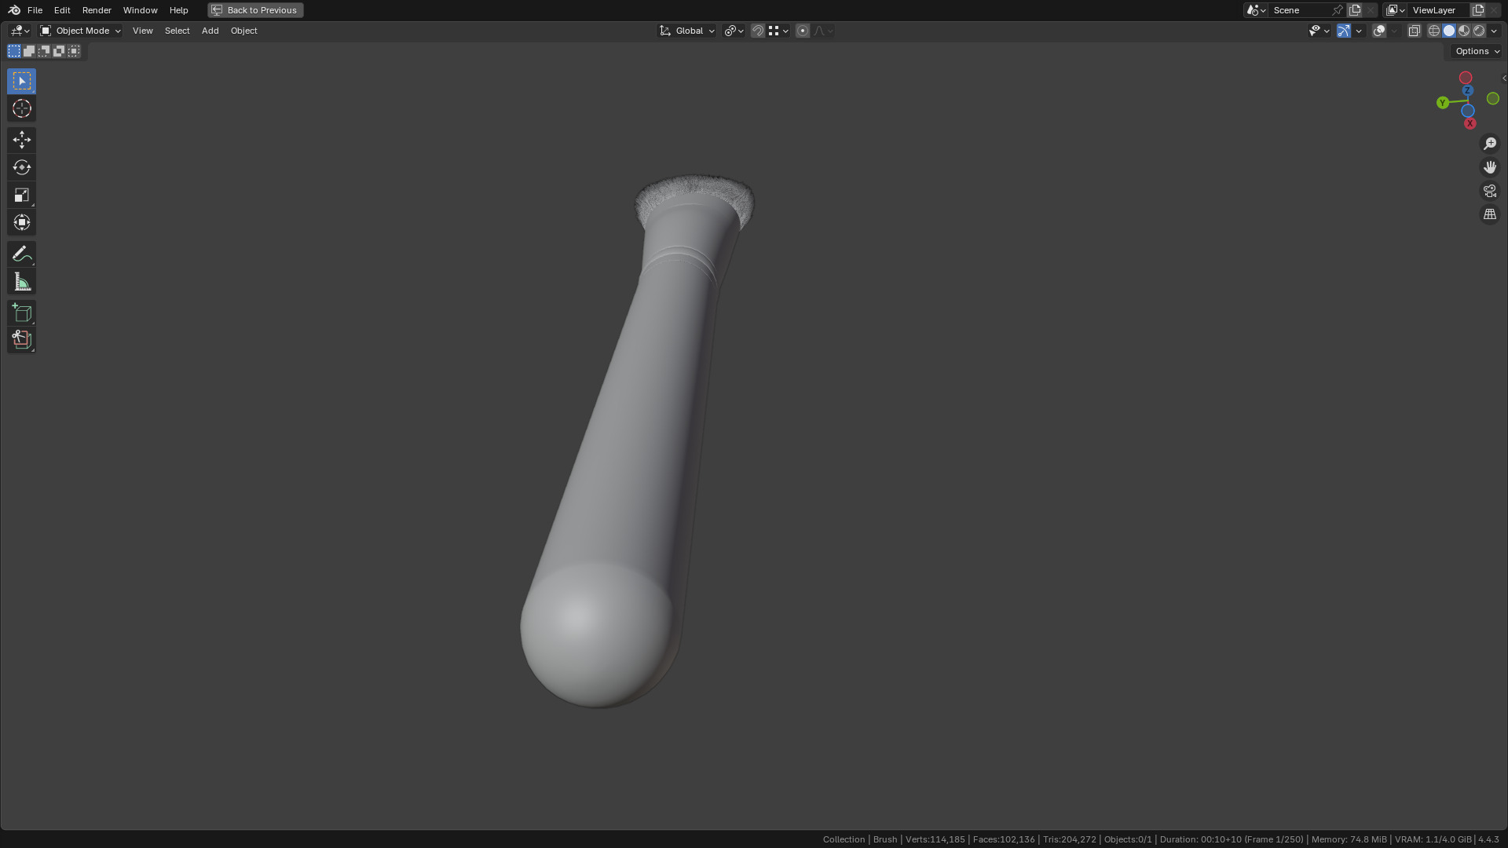The width and height of the screenshot is (1508, 848).
Task: Click the blue Z axis on the gizmo
Action: point(1467,91)
